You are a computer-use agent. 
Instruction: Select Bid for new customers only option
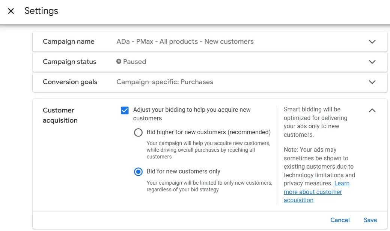(x=138, y=172)
